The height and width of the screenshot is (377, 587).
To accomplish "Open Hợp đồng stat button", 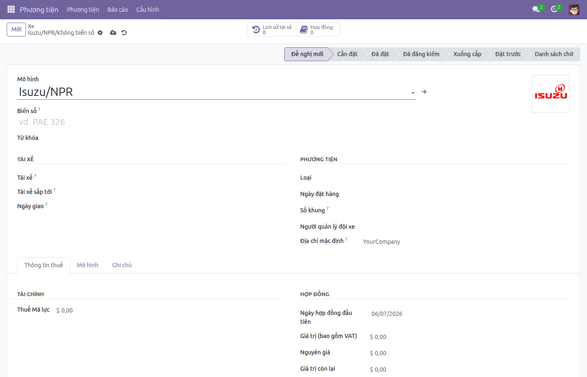I will [318, 29].
